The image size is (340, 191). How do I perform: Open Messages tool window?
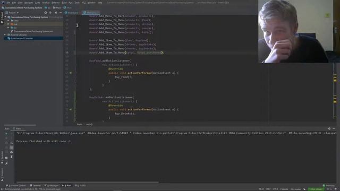(x=52, y=186)
